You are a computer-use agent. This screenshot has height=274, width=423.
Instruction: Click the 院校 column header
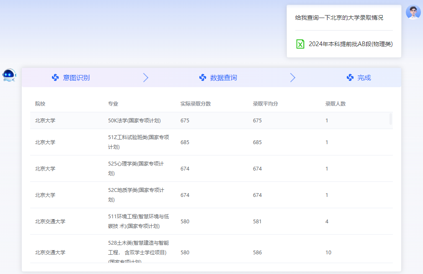(40, 103)
